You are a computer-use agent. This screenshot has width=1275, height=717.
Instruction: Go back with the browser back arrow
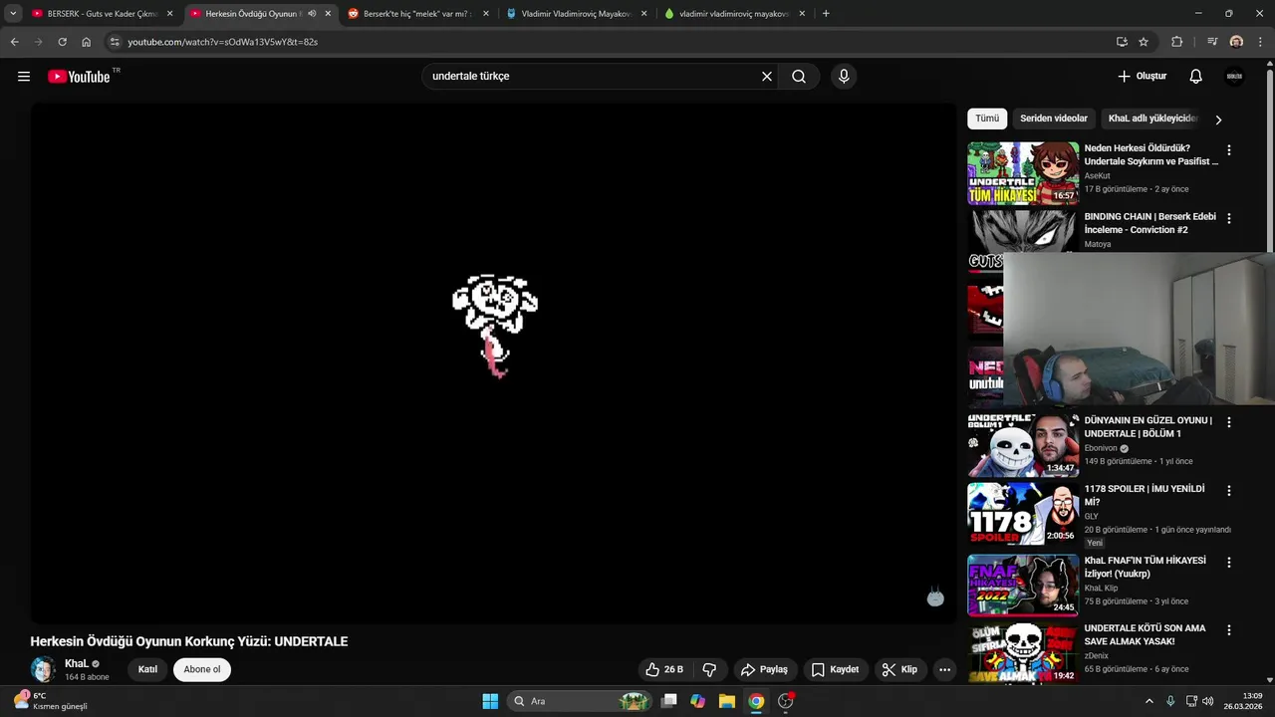click(14, 42)
